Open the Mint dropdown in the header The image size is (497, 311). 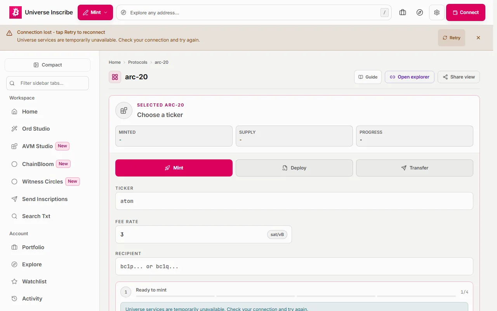click(x=95, y=12)
